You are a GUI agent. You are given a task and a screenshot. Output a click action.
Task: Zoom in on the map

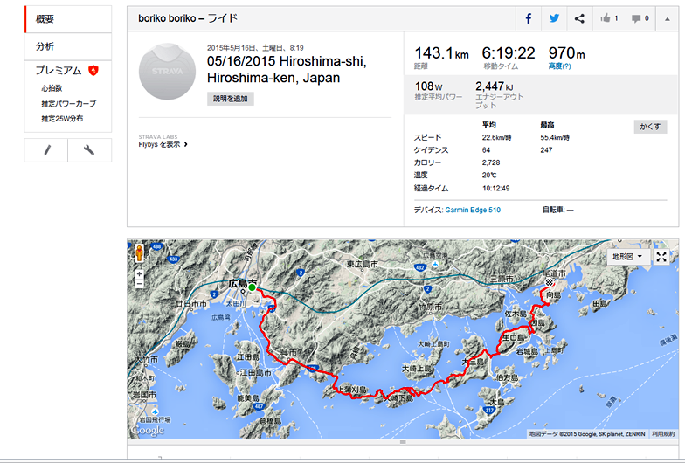(x=140, y=274)
